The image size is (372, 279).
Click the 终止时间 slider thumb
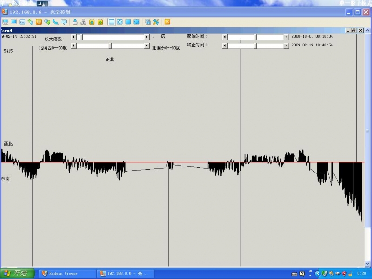(255, 46)
